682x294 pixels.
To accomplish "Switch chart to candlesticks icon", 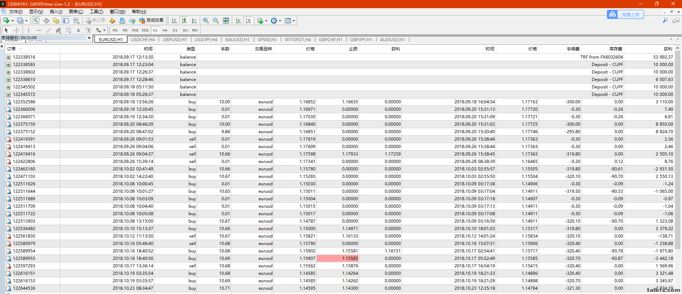I will [184, 21].
